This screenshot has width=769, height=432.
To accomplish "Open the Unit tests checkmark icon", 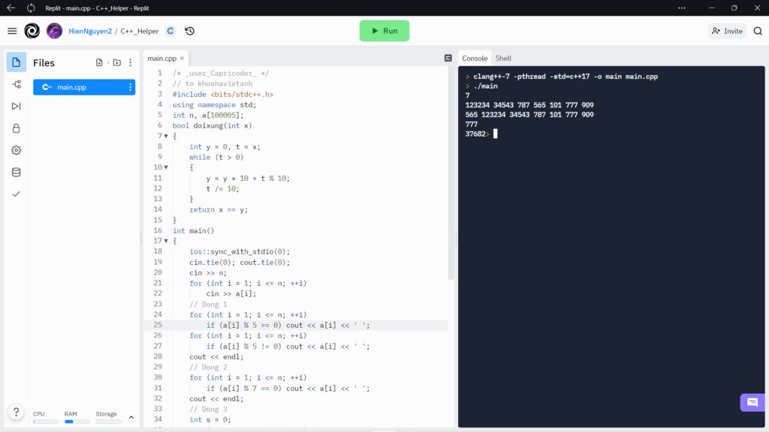I will pyautogui.click(x=17, y=194).
